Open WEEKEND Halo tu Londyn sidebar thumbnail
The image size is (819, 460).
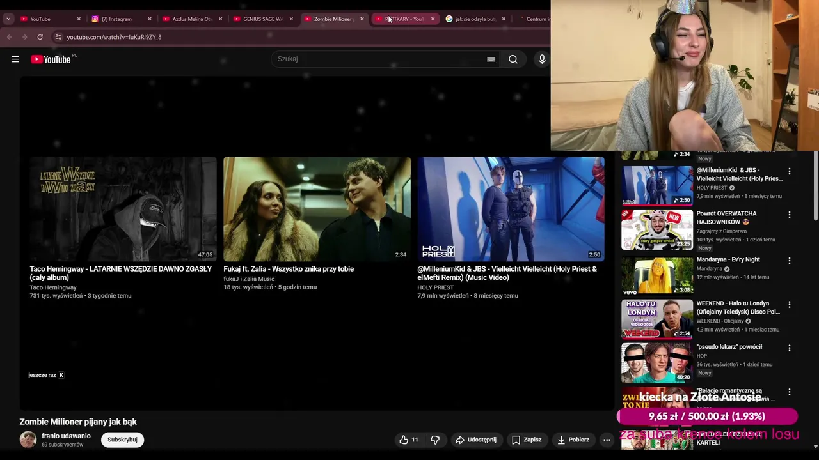pyautogui.click(x=657, y=318)
